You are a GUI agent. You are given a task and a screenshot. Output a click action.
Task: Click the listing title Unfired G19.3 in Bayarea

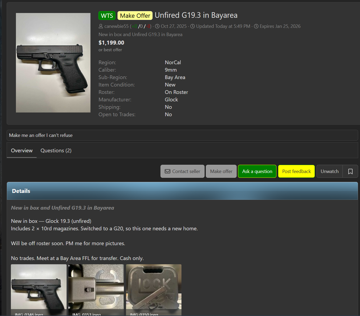click(x=196, y=15)
